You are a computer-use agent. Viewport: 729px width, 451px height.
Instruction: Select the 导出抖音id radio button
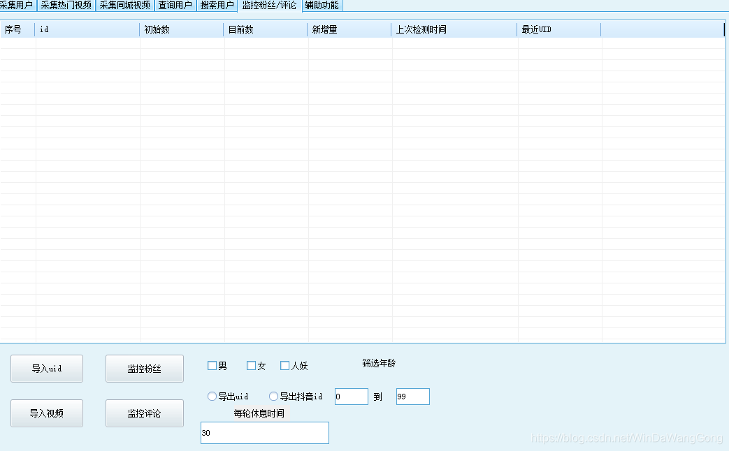point(273,396)
